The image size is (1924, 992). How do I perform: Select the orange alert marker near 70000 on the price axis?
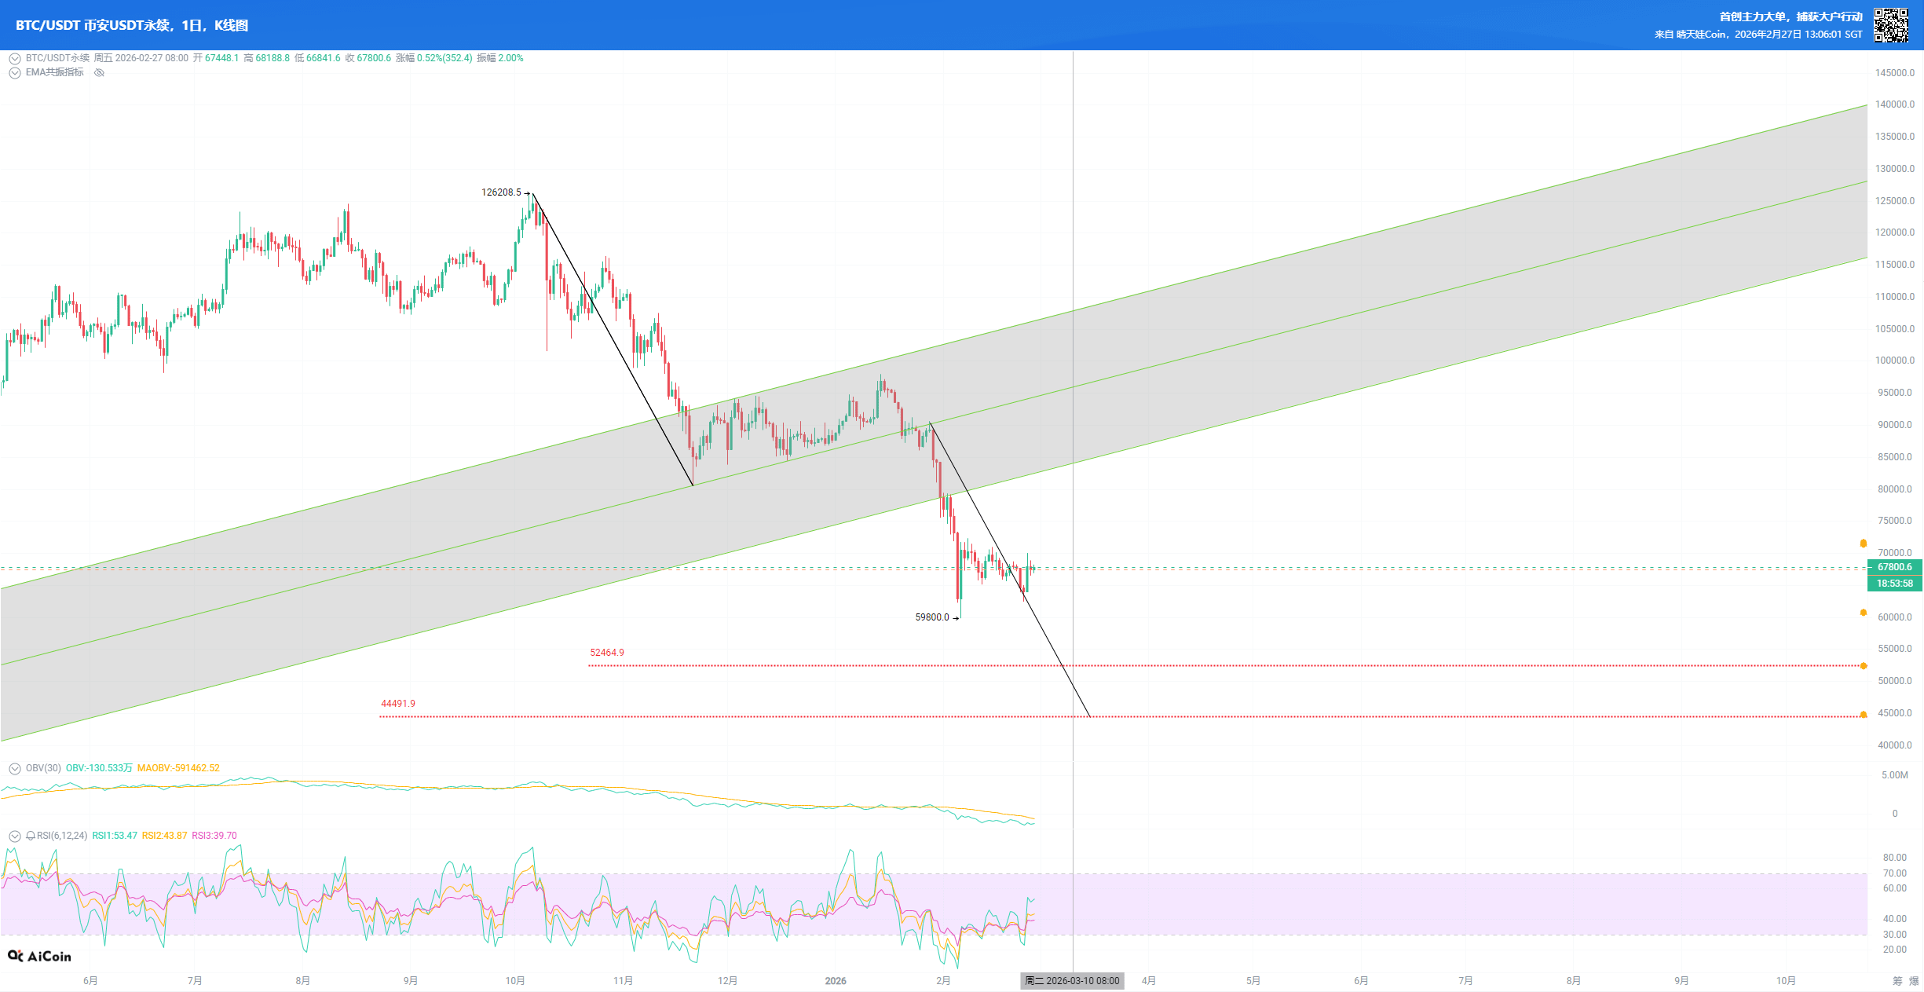point(1864,544)
